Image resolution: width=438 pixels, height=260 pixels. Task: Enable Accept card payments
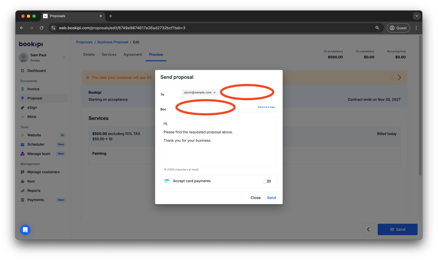click(x=267, y=181)
